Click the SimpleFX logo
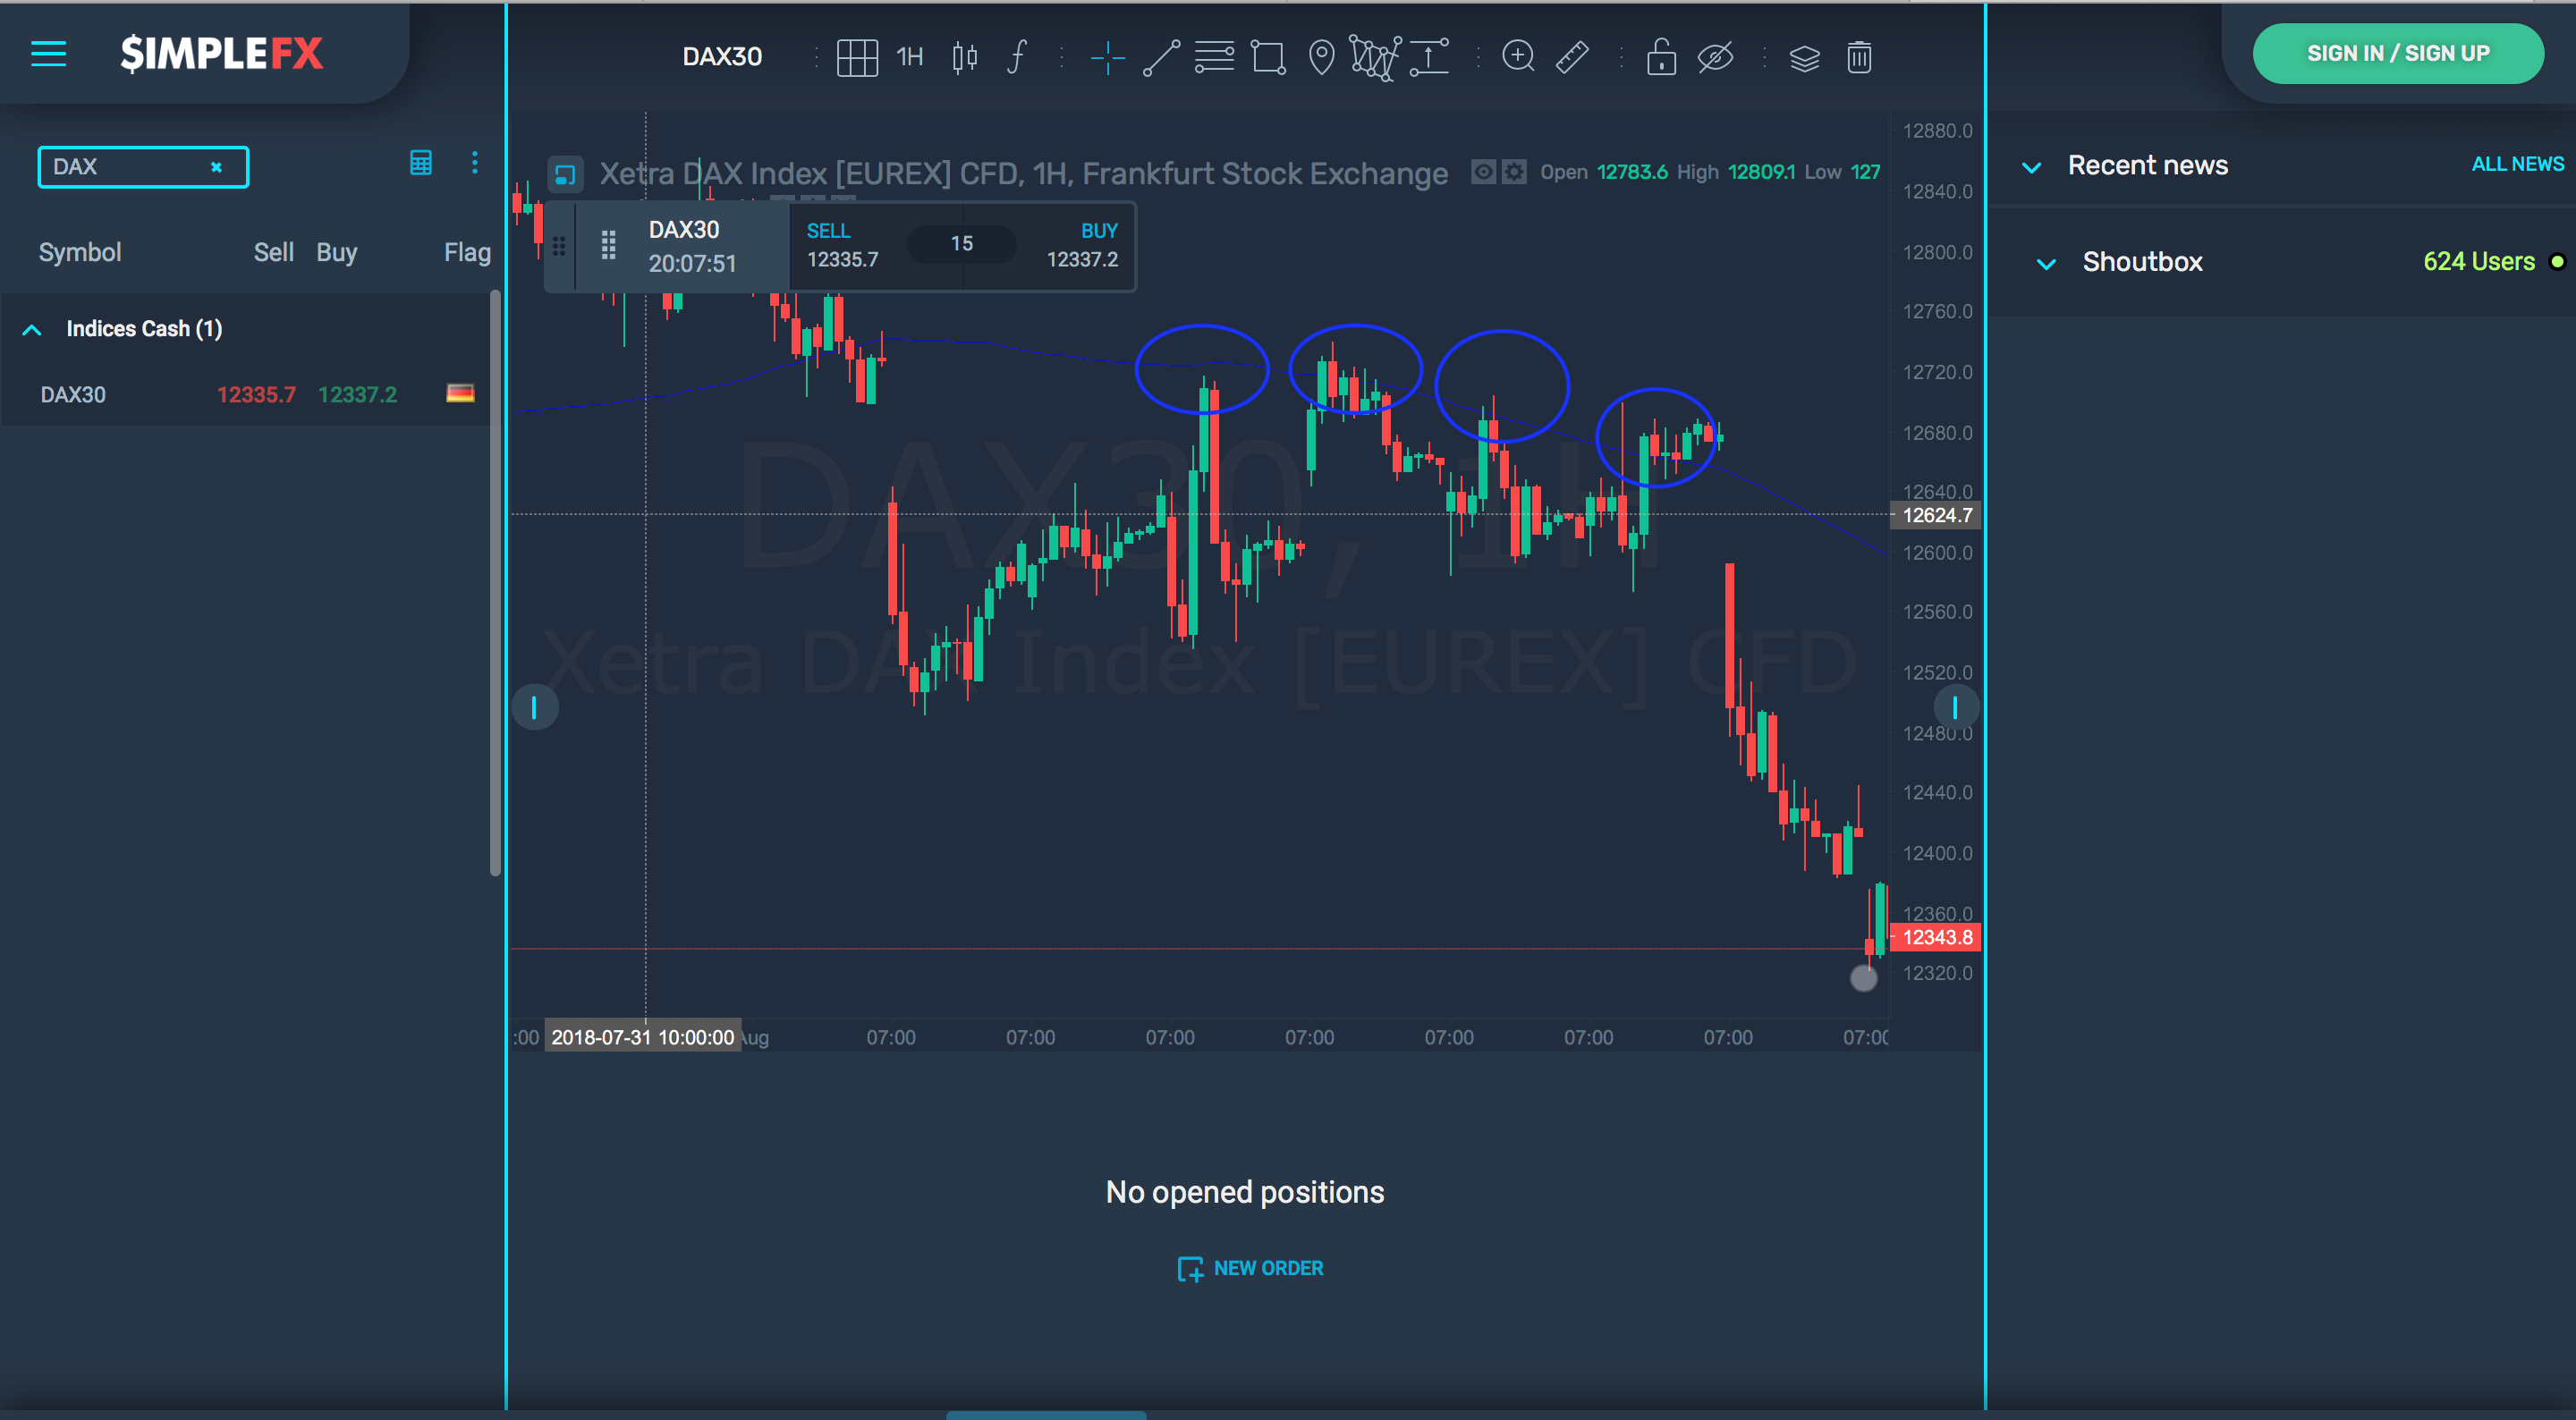This screenshot has width=2576, height=1420. click(221, 53)
